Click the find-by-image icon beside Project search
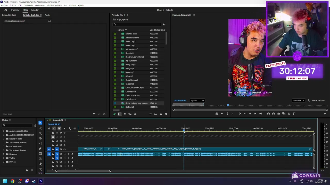The height and width of the screenshot is (185, 330). click(x=164, y=24)
